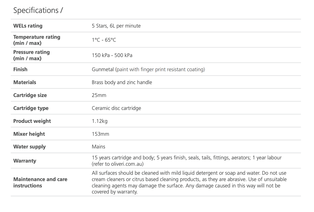Click the Product weight label

(32, 121)
